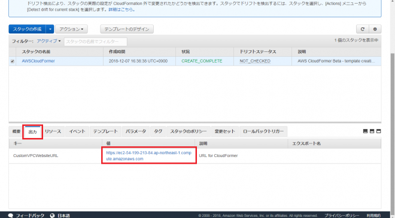The height and width of the screenshot is (218, 395).
Task: Open the 変更セット tab
Action: click(x=224, y=131)
